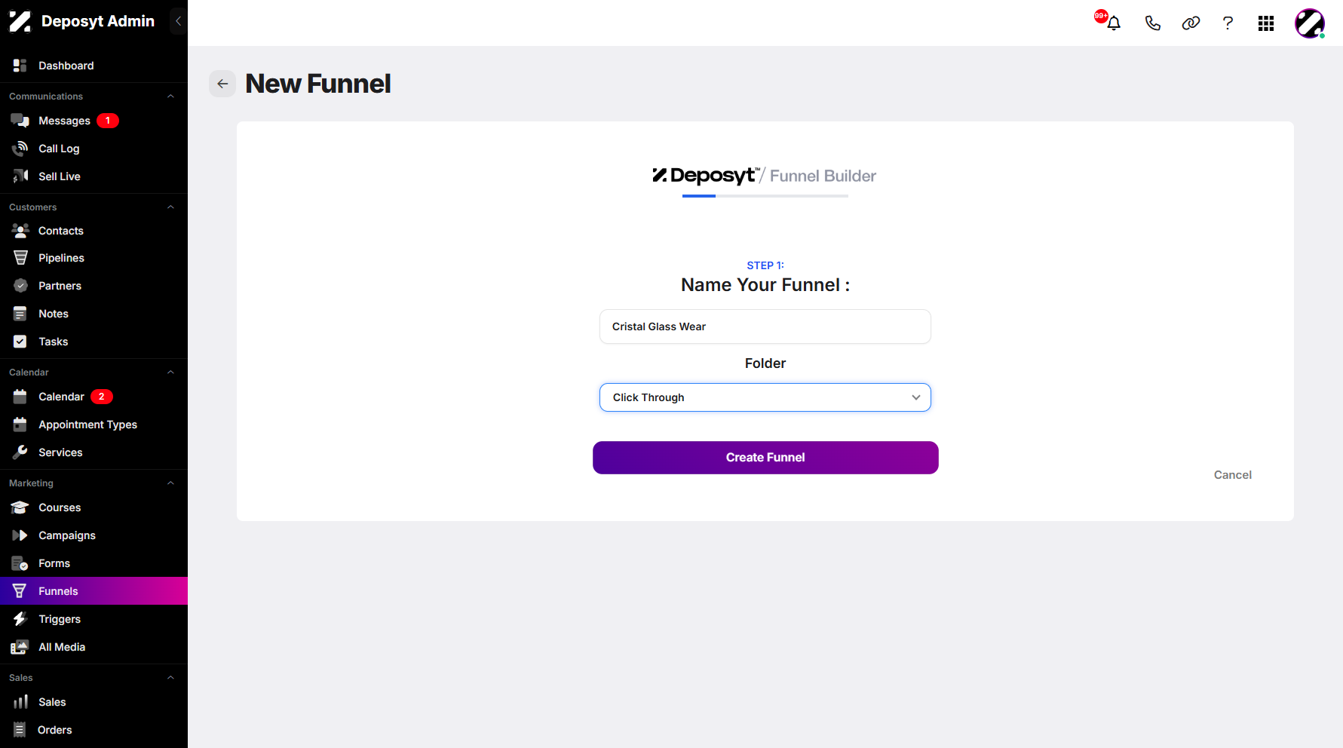
Task: Collapse the sidebar with the chevron
Action: click(178, 21)
